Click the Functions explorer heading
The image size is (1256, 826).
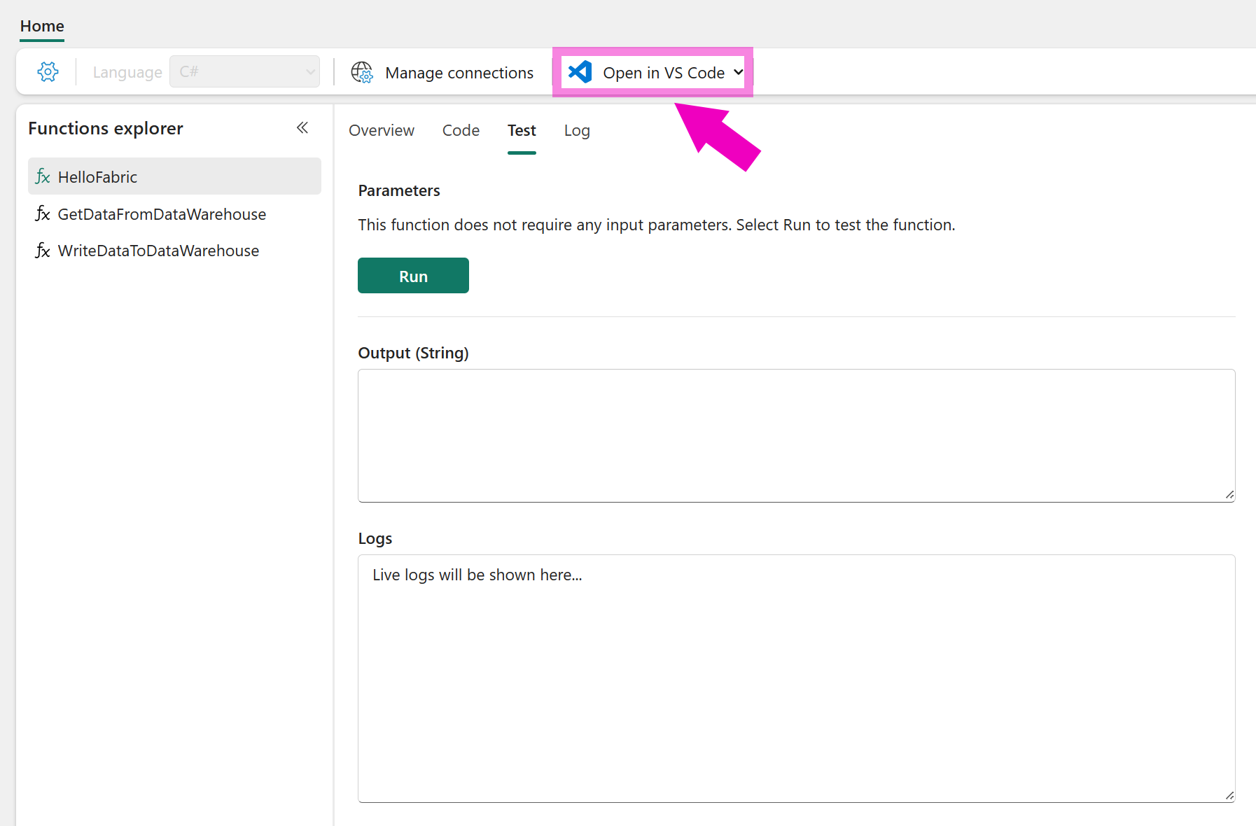tap(106, 128)
